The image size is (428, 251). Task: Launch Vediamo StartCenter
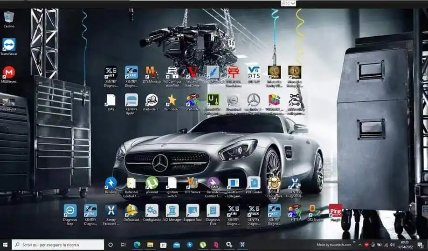(193, 76)
